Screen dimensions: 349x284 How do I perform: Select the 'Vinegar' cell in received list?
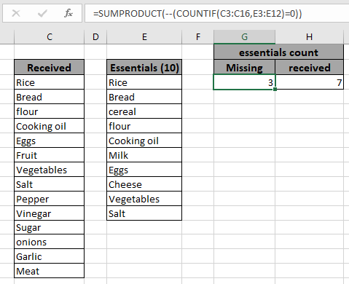click(x=50, y=213)
